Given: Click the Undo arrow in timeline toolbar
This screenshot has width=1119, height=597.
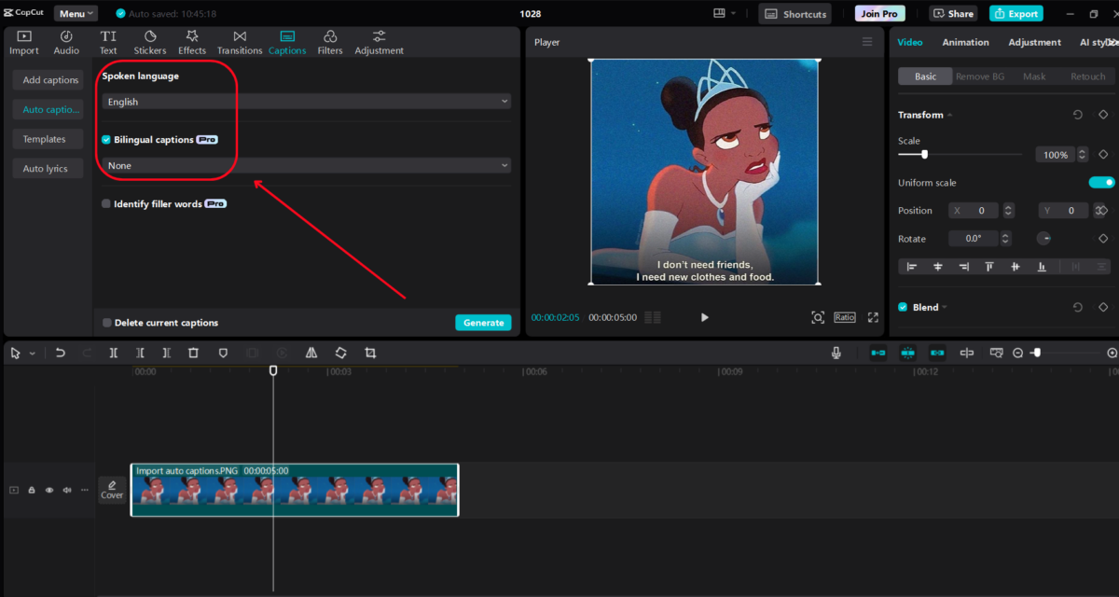Looking at the screenshot, I should (61, 354).
